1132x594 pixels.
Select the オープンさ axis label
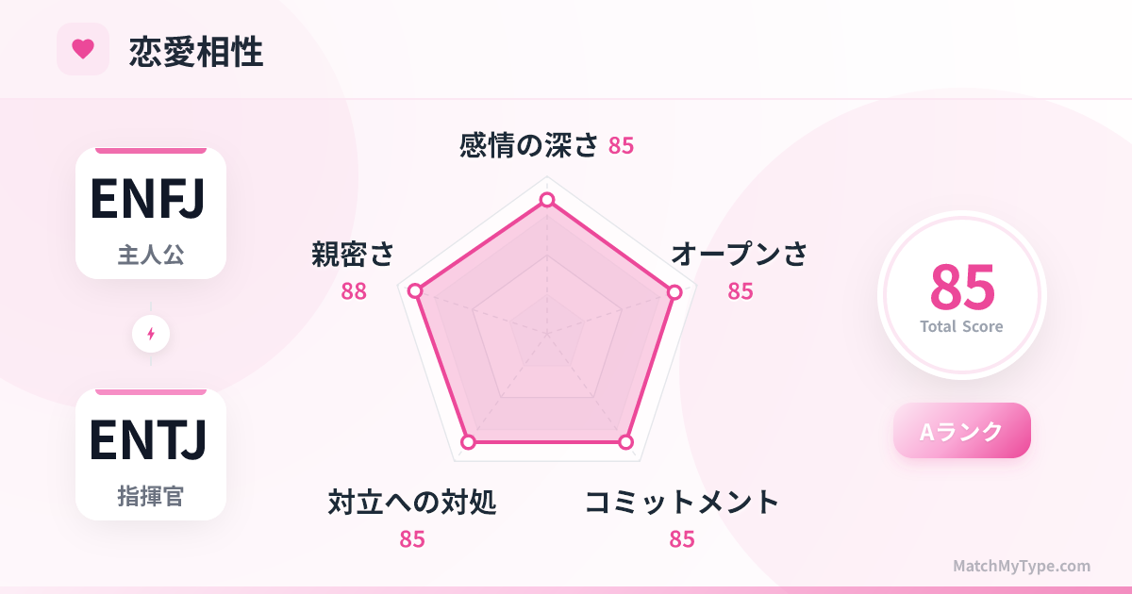[740, 254]
